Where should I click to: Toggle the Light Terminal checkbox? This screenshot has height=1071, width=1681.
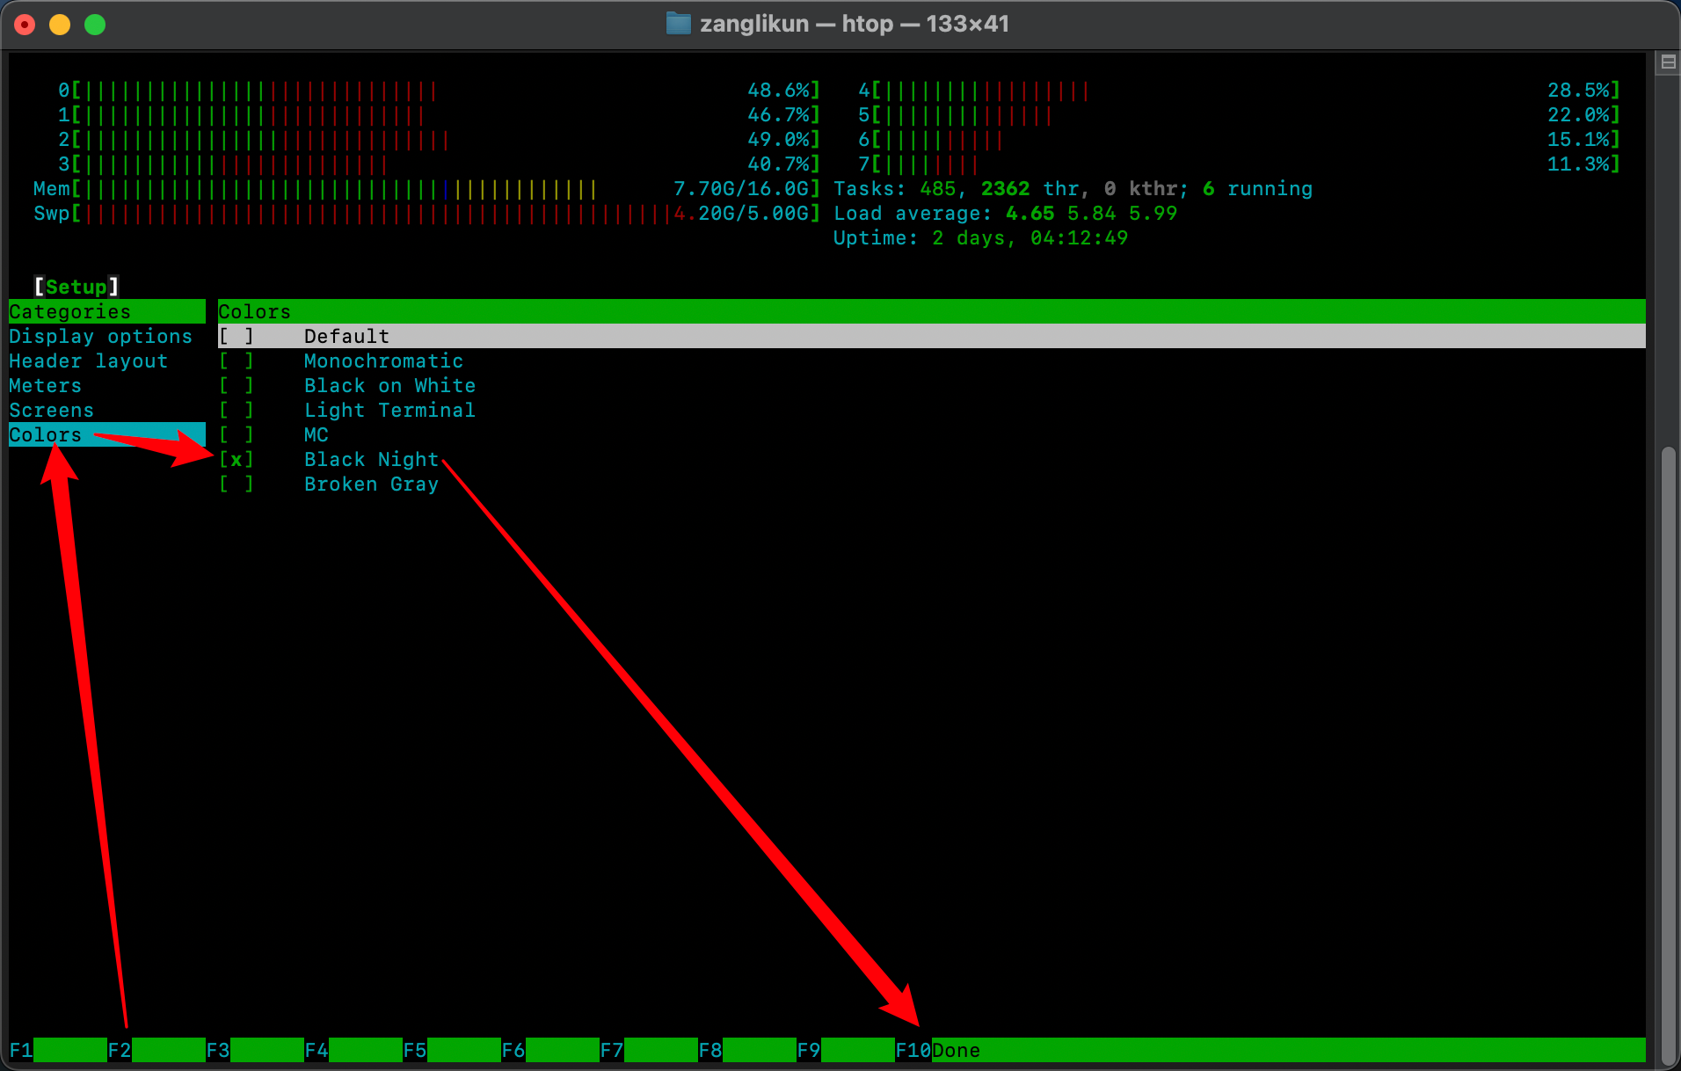[237, 411]
